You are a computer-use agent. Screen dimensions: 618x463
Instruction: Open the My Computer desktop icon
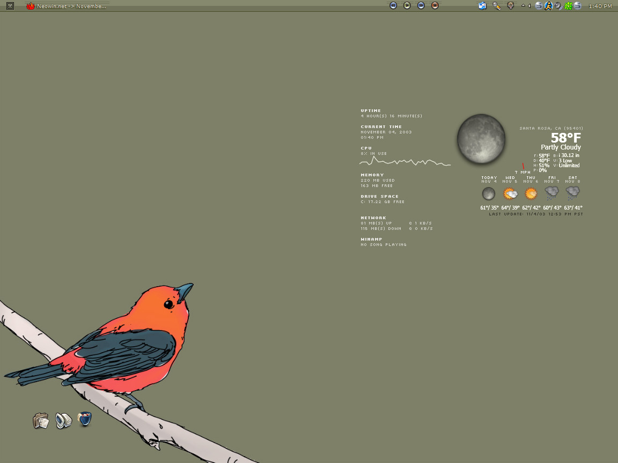tap(63, 421)
